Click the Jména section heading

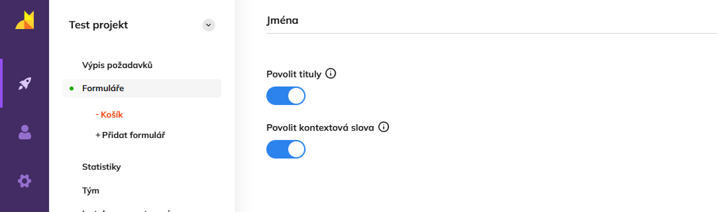(282, 20)
